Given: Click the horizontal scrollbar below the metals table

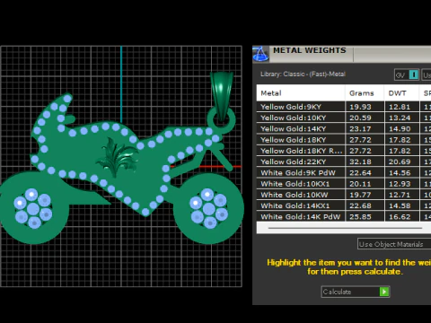Looking at the screenshot, I should pos(345,228).
